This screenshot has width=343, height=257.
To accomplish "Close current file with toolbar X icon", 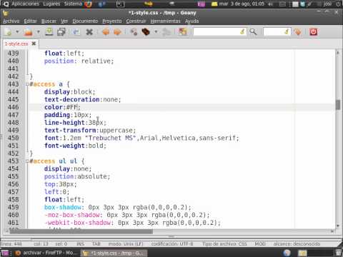I will (89, 31).
